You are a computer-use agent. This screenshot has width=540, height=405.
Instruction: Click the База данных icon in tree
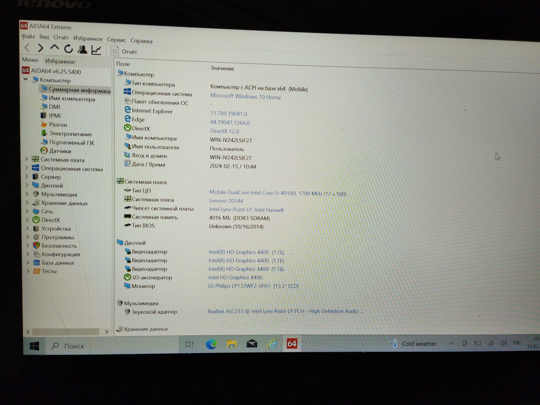point(37,263)
